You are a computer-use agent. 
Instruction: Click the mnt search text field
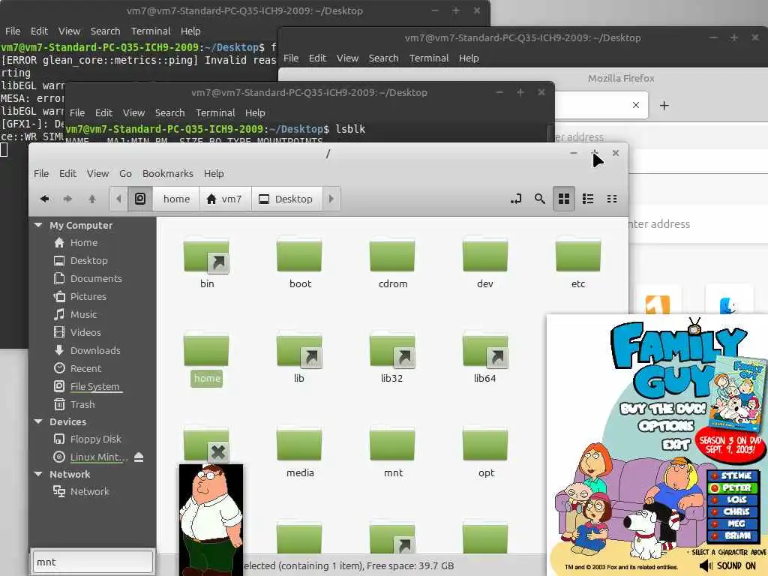coord(92,562)
